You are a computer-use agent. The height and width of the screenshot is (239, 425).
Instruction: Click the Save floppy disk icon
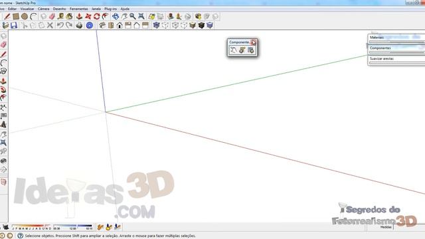pyautogui.click(x=14, y=25)
